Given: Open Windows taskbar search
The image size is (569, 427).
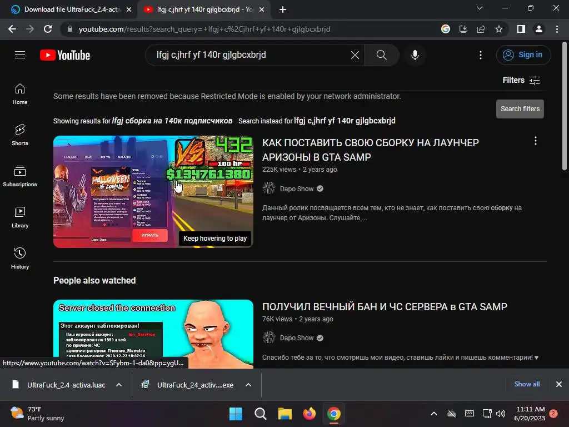Looking at the screenshot, I should coord(260,414).
